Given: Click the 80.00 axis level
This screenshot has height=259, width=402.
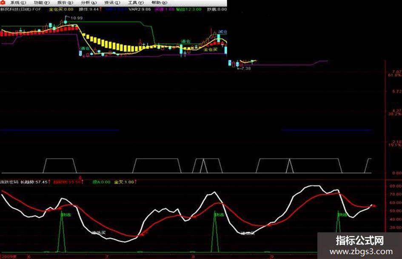Looking at the screenshot, I should [x=396, y=186].
